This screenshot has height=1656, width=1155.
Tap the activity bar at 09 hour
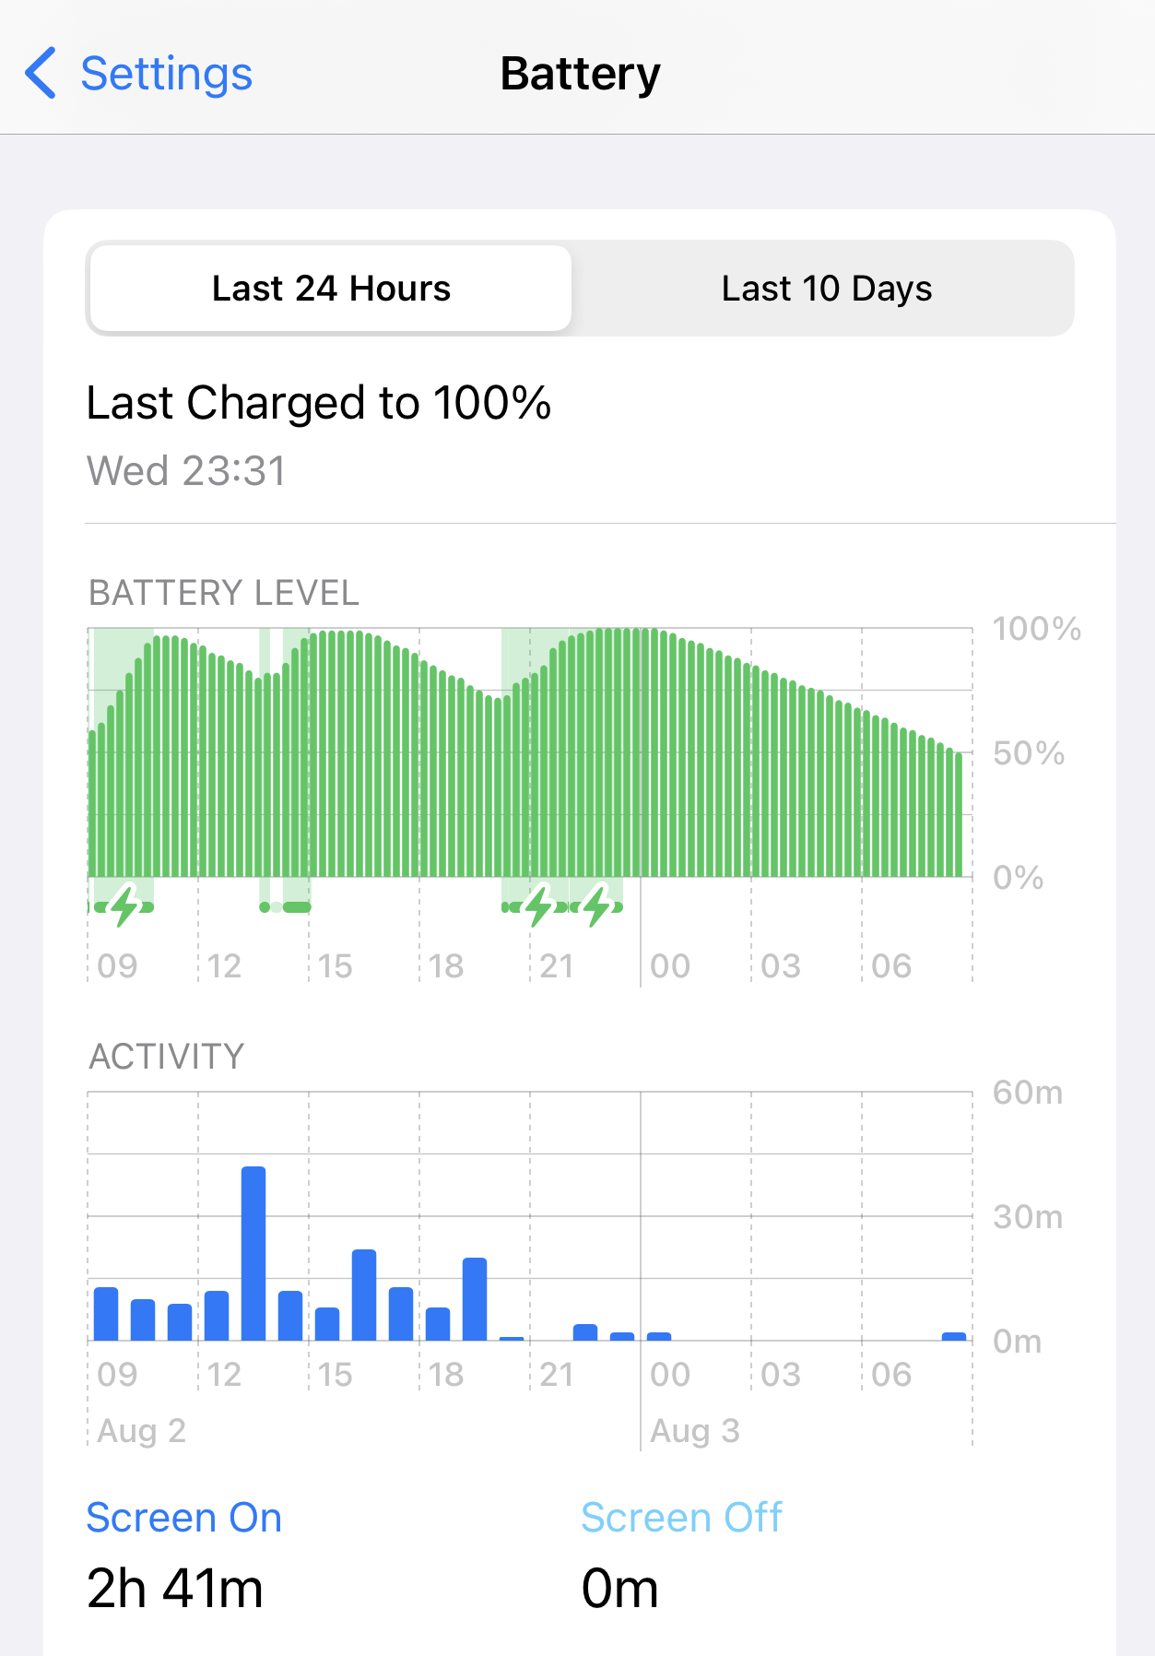click(x=106, y=1313)
